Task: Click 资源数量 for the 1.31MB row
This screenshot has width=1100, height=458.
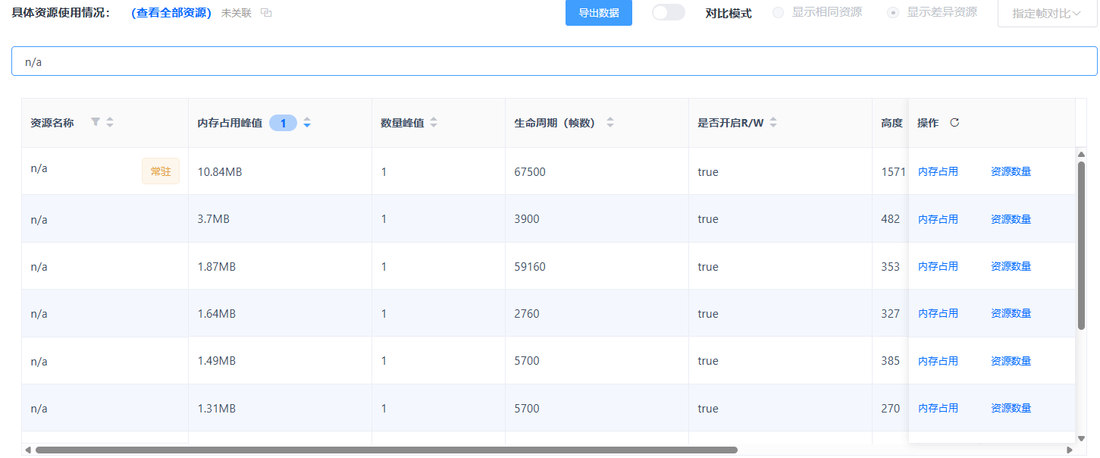Action: pos(1011,408)
